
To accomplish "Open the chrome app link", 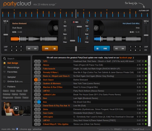I will (x=25, y=129).
